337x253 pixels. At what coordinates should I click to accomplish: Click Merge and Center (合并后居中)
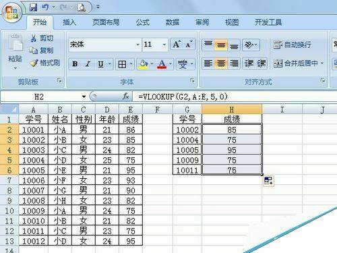coord(296,63)
